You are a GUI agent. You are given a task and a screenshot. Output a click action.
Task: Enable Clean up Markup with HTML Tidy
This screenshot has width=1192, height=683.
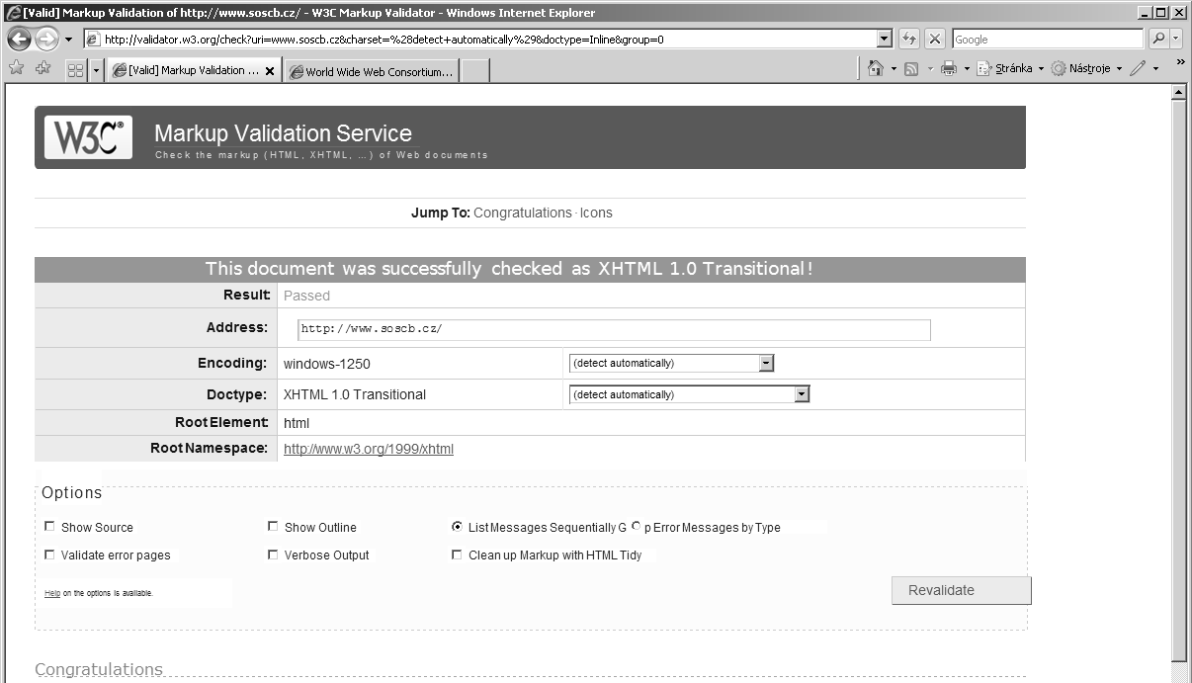tap(457, 555)
